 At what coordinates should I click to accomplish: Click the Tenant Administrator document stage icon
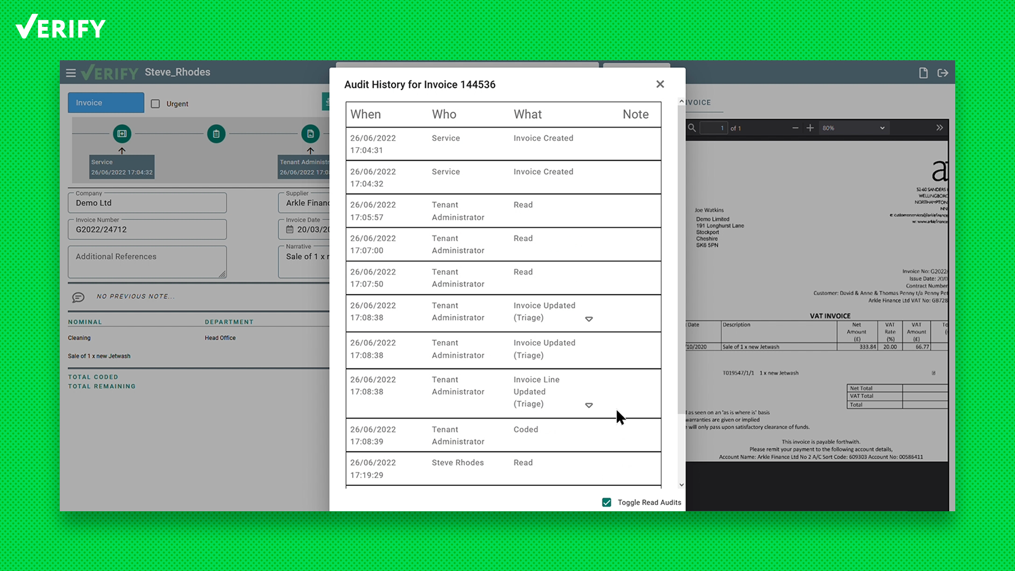click(310, 134)
